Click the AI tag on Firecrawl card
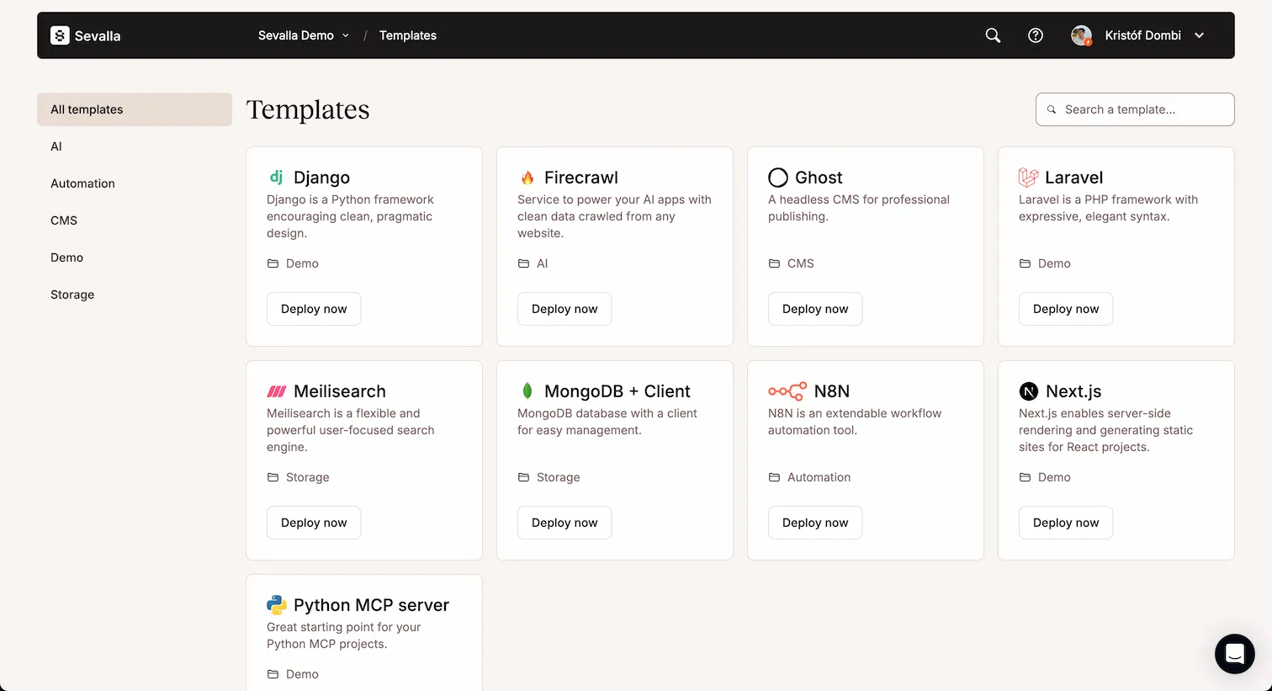 tap(543, 263)
